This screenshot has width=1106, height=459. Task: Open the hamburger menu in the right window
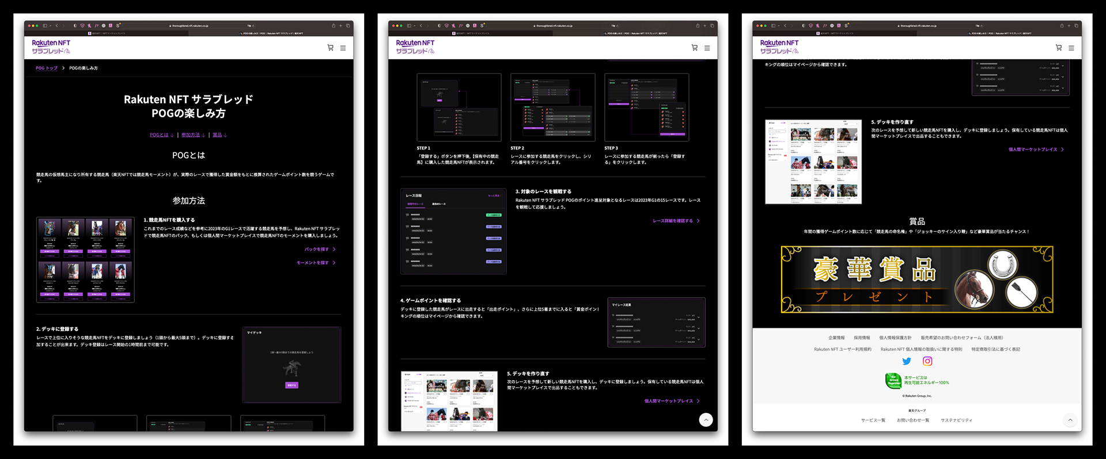1071,48
